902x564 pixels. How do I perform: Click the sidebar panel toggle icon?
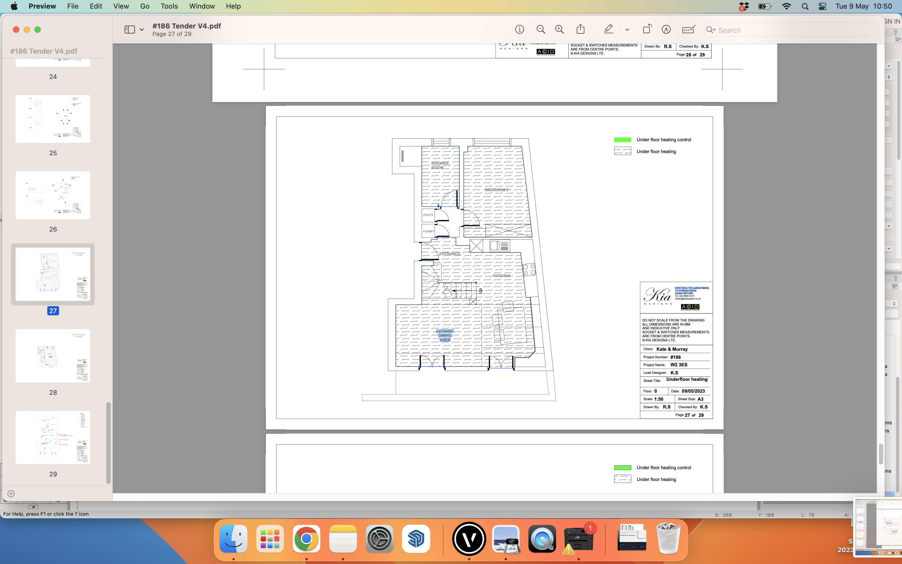(x=129, y=29)
